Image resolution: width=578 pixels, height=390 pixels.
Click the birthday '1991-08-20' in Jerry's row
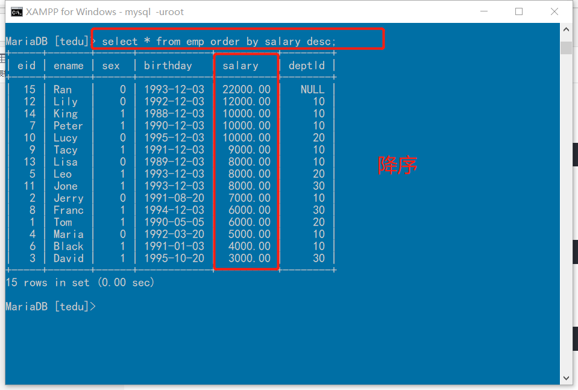click(x=174, y=198)
